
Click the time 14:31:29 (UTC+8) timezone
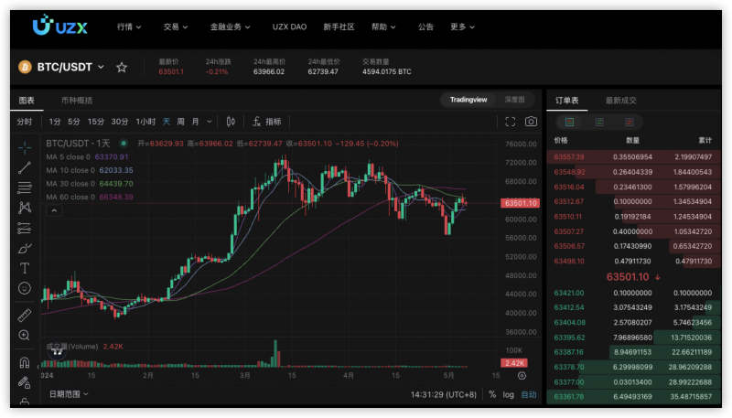coord(444,394)
